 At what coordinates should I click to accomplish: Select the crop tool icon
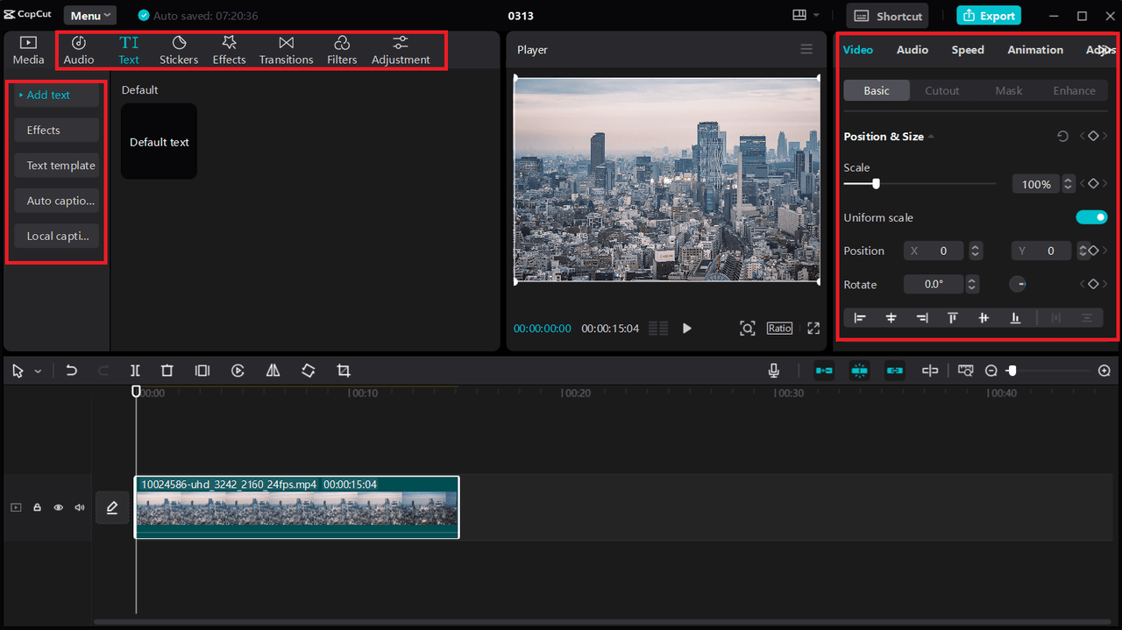click(x=344, y=371)
